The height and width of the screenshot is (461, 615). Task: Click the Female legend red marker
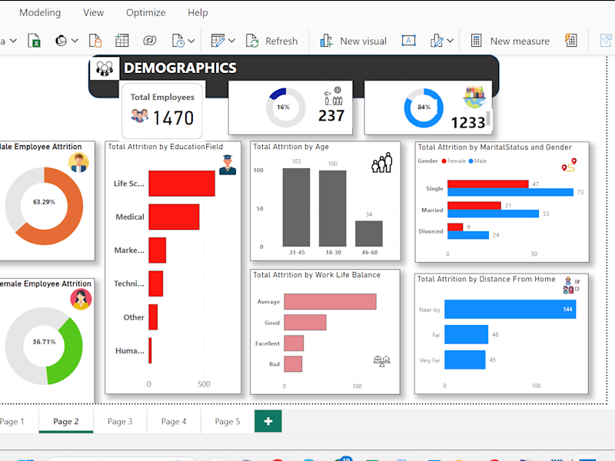[x=444, y=161]
